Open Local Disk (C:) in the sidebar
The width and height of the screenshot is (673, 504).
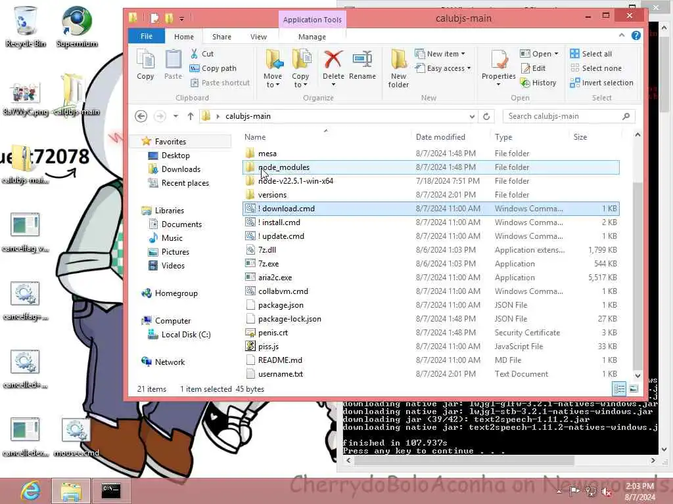pyautogui.click(x=186, y=335)
